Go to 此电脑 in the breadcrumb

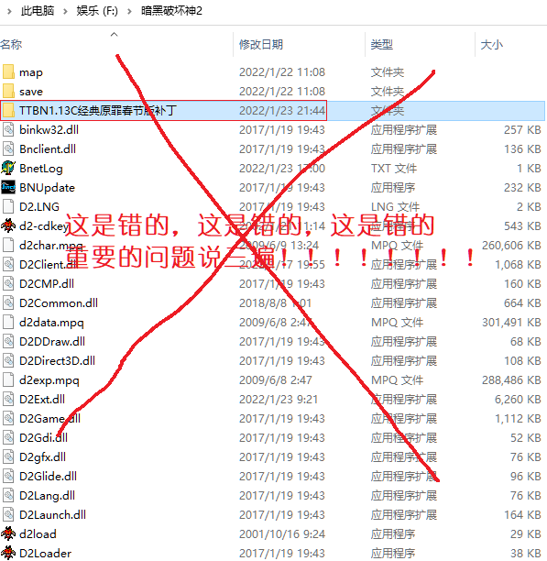pyautogui.click(x=38, y=11)
